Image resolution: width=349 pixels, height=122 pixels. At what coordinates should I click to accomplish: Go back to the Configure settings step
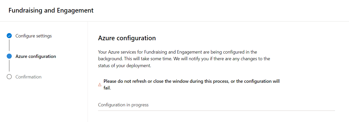pyautogui.click(x=34, y=36)
